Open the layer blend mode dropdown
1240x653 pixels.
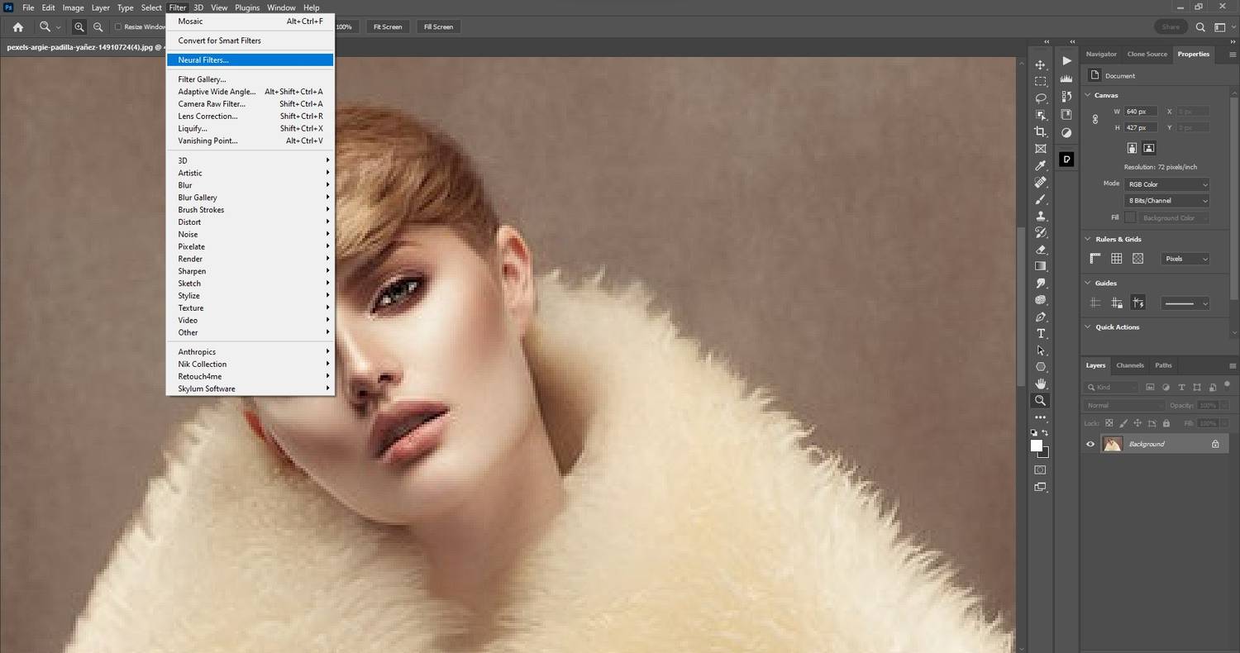click(1124, 405)
